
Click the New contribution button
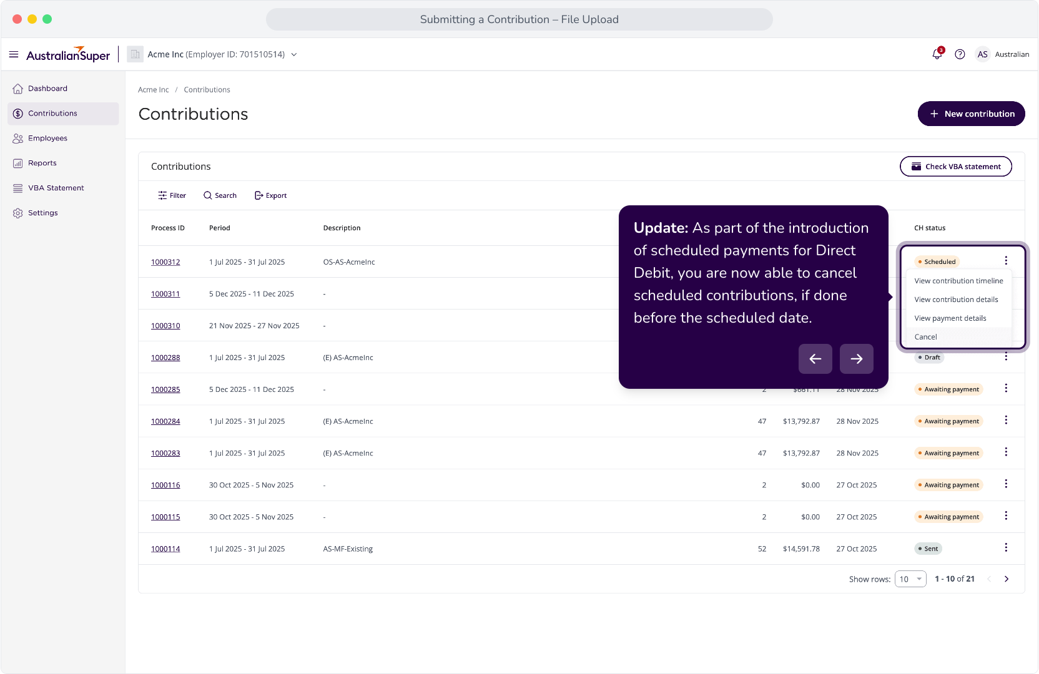971,114
